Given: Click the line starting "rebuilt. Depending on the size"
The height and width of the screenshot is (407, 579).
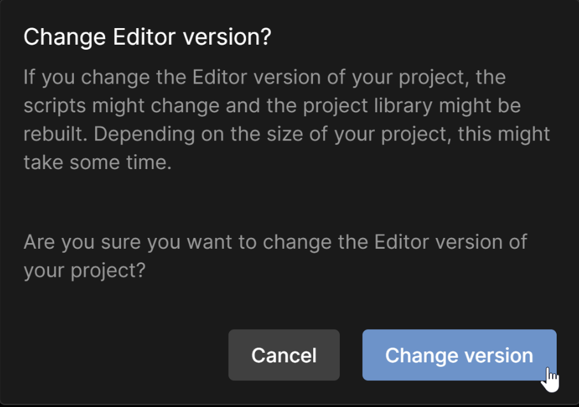Looking at the screenshot, I should coord(286,134).
